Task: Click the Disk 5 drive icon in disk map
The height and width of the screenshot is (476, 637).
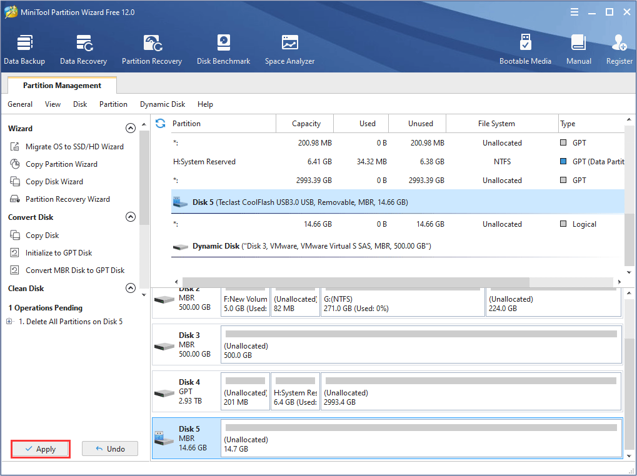Action: (164, 439)
